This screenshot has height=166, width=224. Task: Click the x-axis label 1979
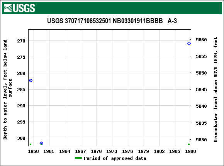click(x=143, y=151)
